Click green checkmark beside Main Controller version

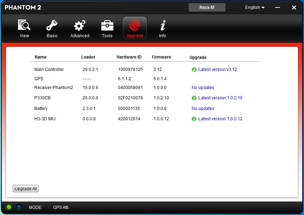click(194, 70)
